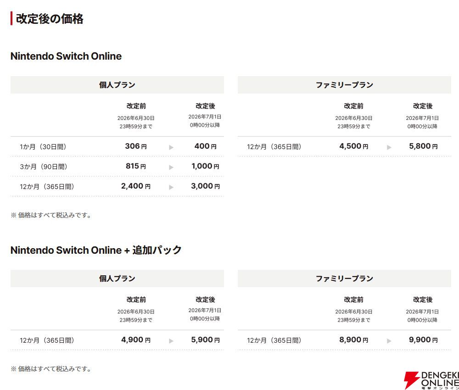Select the tax note below the first tables
Viewport: 459px width, 390px height.
click(51, 215)
